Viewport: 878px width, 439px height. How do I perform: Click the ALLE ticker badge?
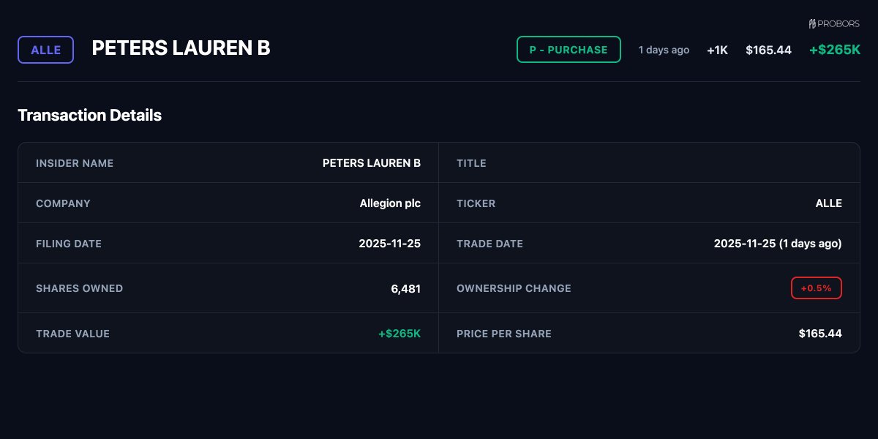45,50
